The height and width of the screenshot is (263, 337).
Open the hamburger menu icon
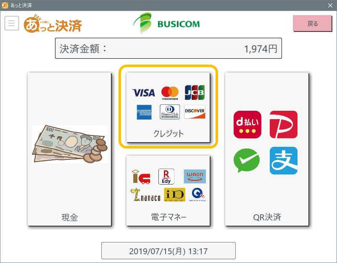pos(12,23)
